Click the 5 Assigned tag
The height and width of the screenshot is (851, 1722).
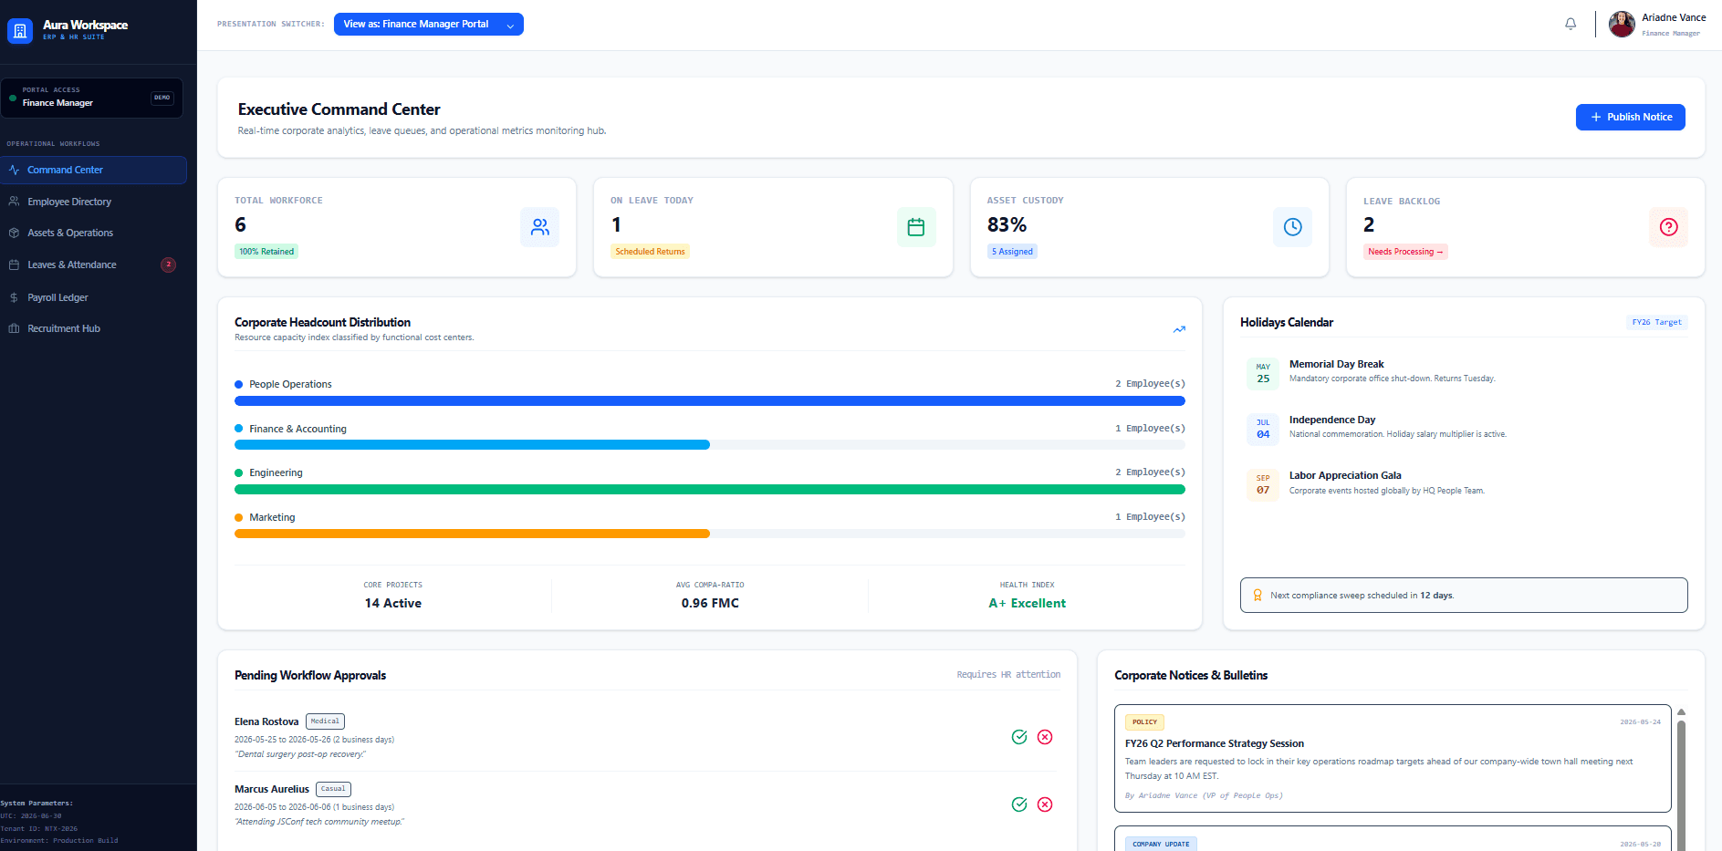pyautogui.click(x=1012, y=252)
